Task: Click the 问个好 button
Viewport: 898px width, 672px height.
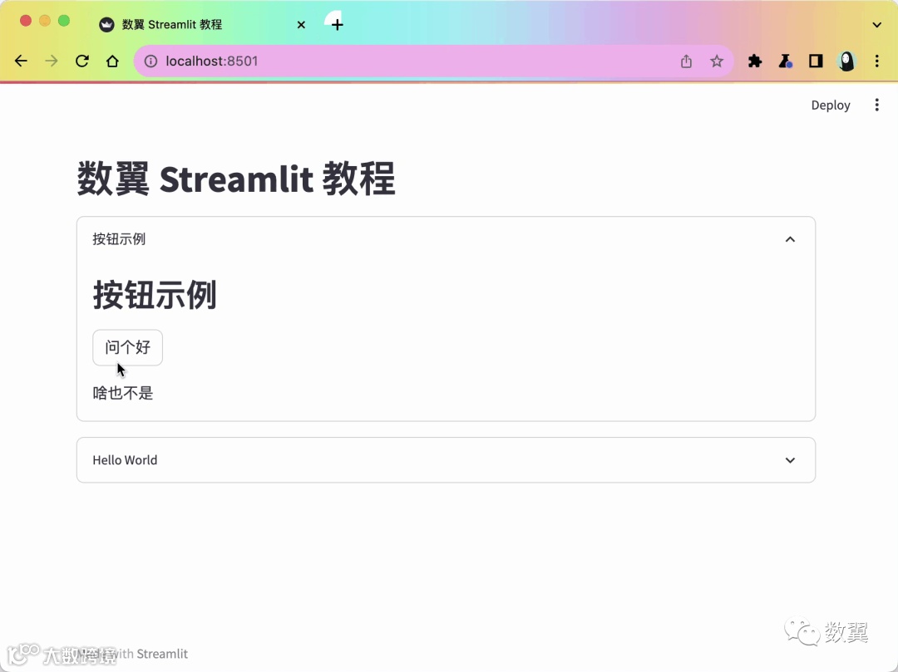Action: (128, 347)
